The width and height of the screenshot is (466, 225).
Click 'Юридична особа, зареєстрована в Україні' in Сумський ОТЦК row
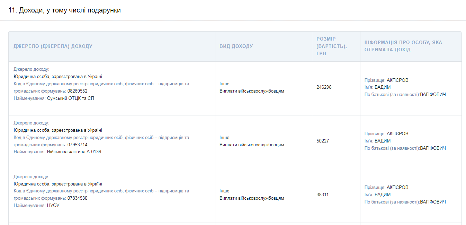click(58, 77)
